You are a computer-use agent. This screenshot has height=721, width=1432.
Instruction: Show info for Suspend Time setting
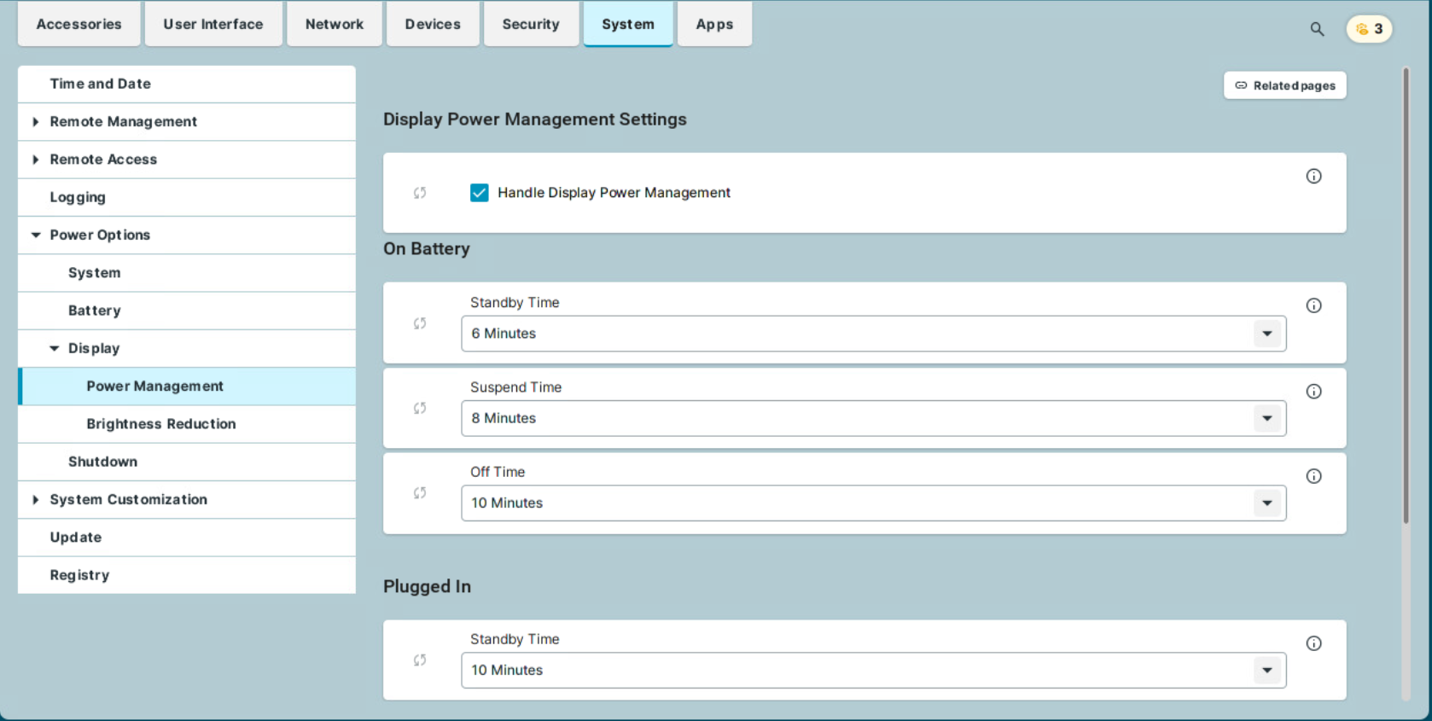tap(1313, 392)
